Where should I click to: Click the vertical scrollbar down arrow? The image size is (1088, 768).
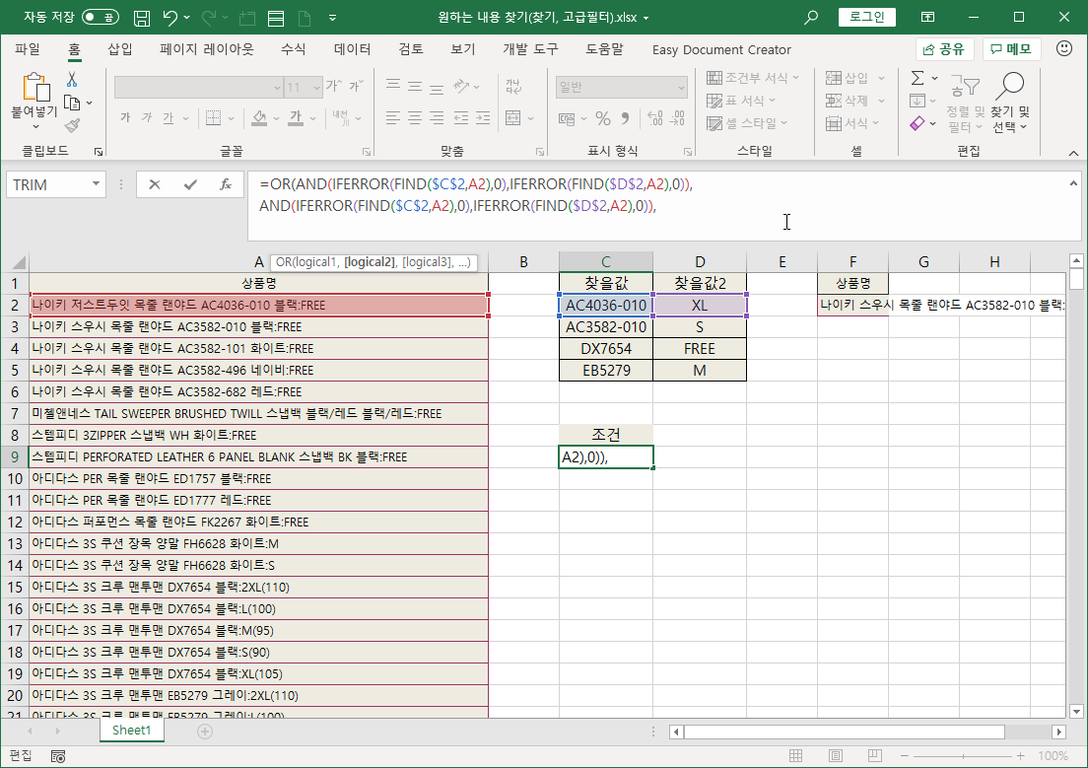(1076, 711)
